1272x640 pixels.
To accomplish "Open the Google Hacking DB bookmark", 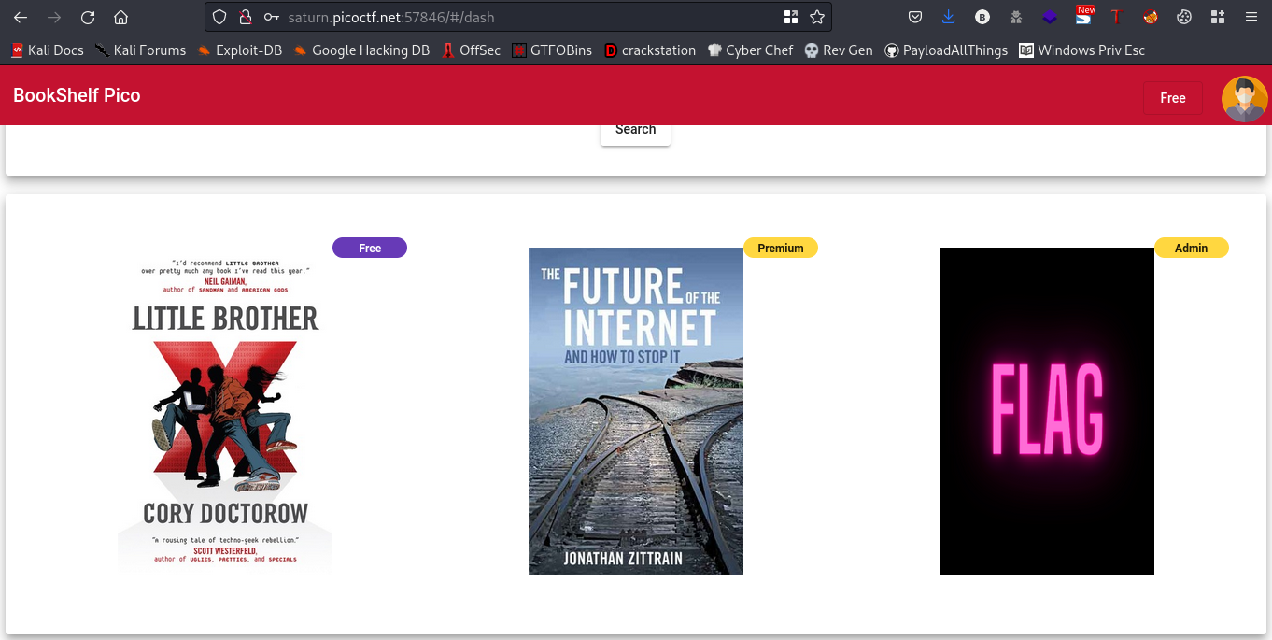I will coord(360,50).
